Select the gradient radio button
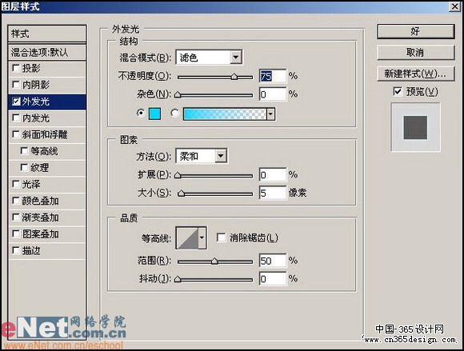The image size is (464, 351). (x=175, y=114)
